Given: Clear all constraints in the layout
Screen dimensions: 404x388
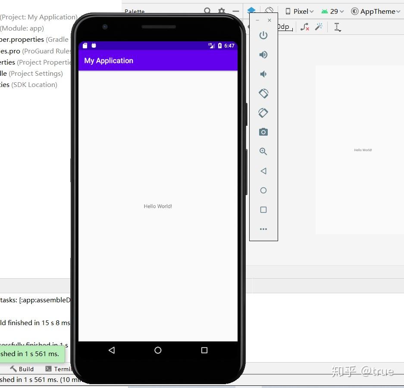Looking at the screenshot, I should click(x=305, y=27).
